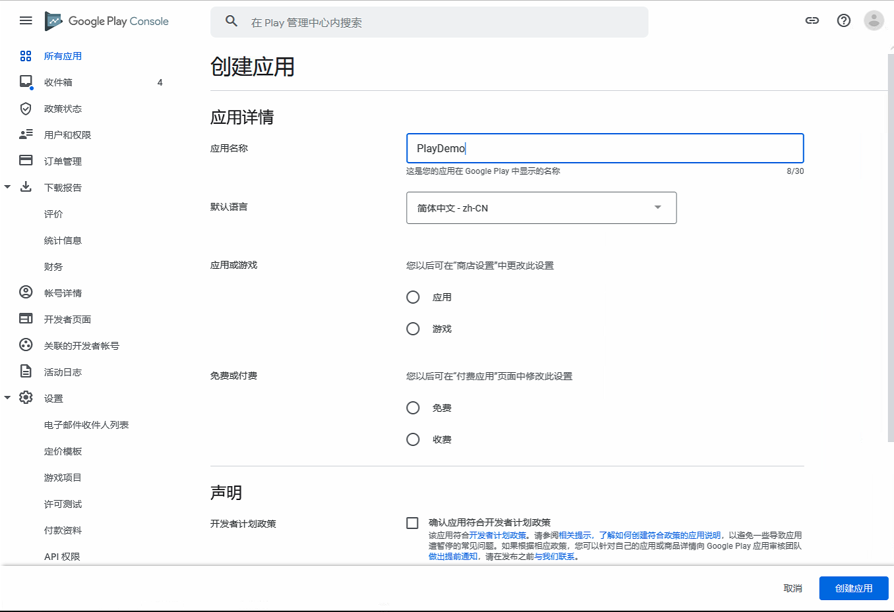The width and height of the screenshot is (894, 612).
Task: Open 统计信息 in sidebar
Action: 63,240
